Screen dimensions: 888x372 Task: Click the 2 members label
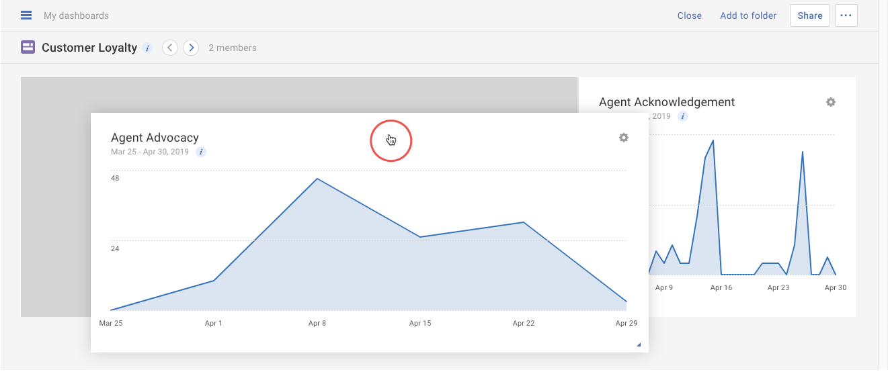coord(233,48)
